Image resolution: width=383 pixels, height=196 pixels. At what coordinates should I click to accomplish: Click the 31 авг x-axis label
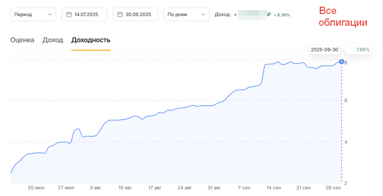point(215,188)
